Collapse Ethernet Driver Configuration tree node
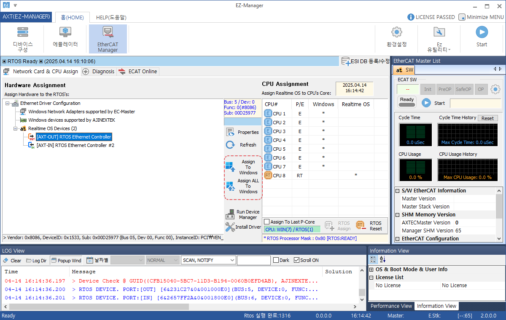The width and height of the screenshot is (506, 320). [7, 103]
